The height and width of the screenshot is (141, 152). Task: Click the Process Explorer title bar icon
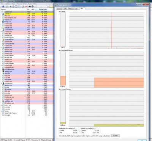click(x=1, y=1)
